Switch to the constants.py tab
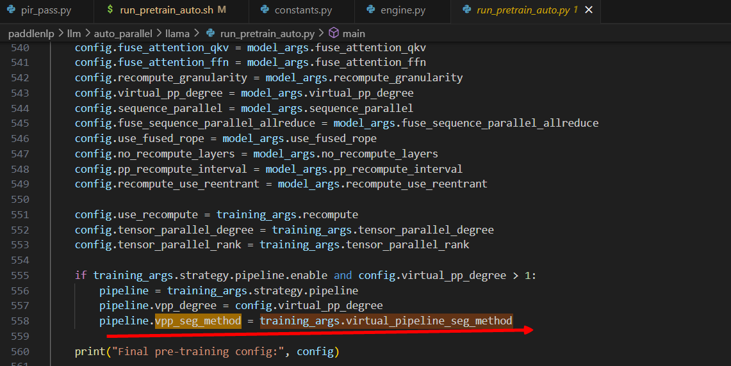The image size is (731, 366). (302, 10)
